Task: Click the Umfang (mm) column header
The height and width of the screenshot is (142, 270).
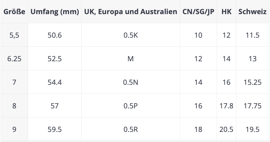Action: click(55, 12)
